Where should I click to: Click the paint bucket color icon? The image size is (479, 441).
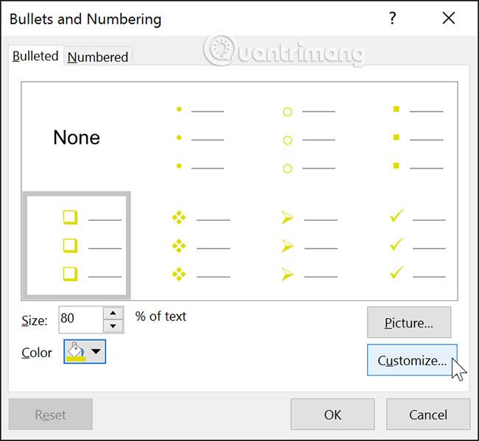coord(76,352)
